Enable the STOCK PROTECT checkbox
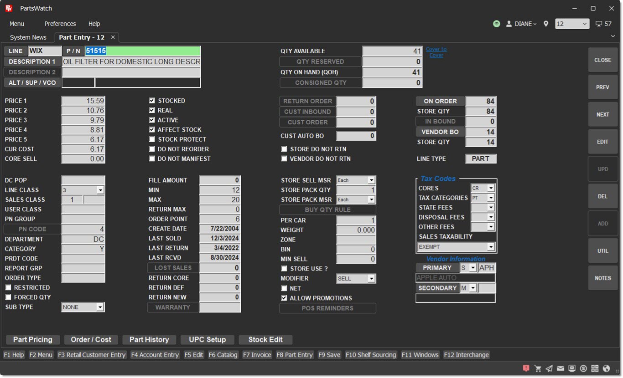This screenshot has height=378, width=623. [x=152, y=139]
